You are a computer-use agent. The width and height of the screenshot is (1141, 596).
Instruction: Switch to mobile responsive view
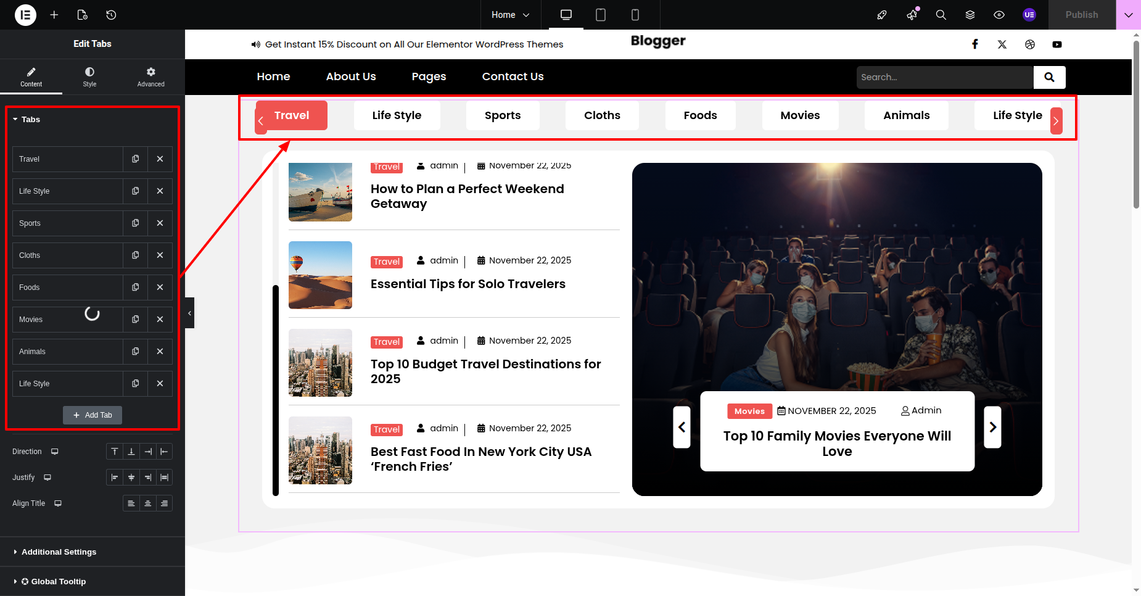[635, 15]
